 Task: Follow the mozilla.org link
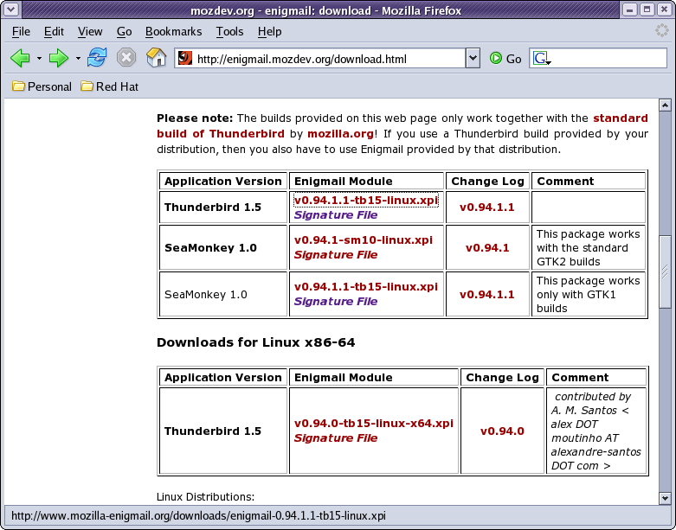point(340,133)
